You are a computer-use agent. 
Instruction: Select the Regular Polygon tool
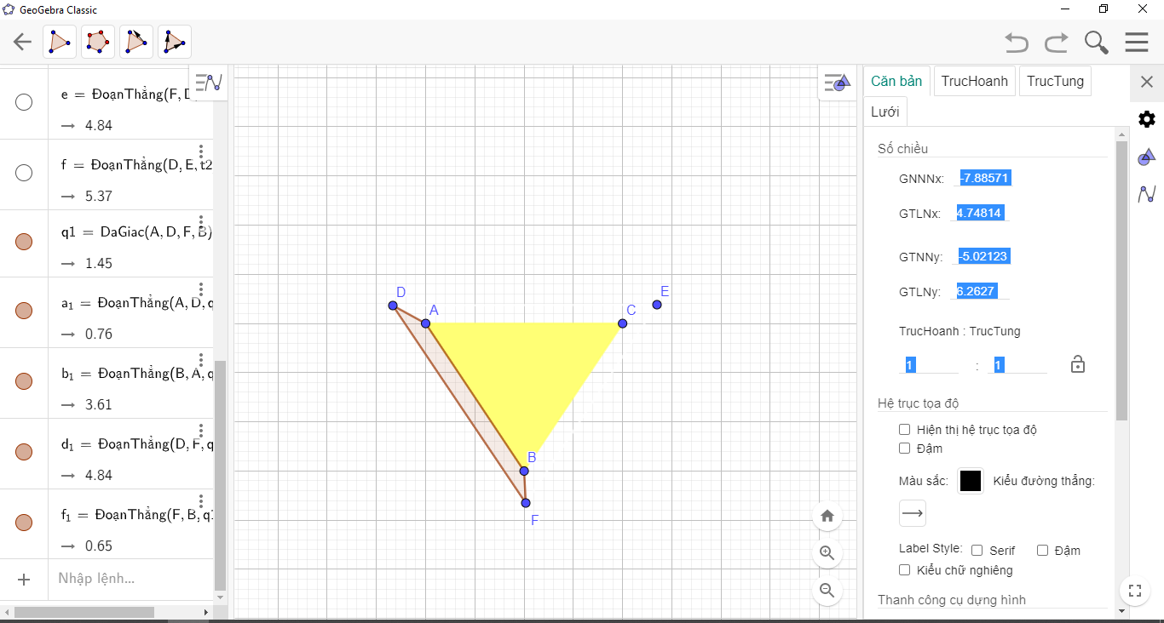click(x=98, y=42)
